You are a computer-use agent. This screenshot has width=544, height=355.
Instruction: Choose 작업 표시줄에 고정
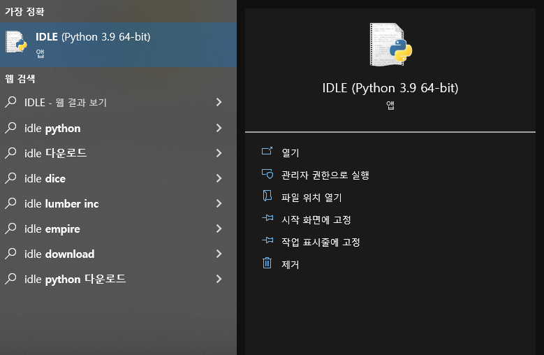click(321, 242)
